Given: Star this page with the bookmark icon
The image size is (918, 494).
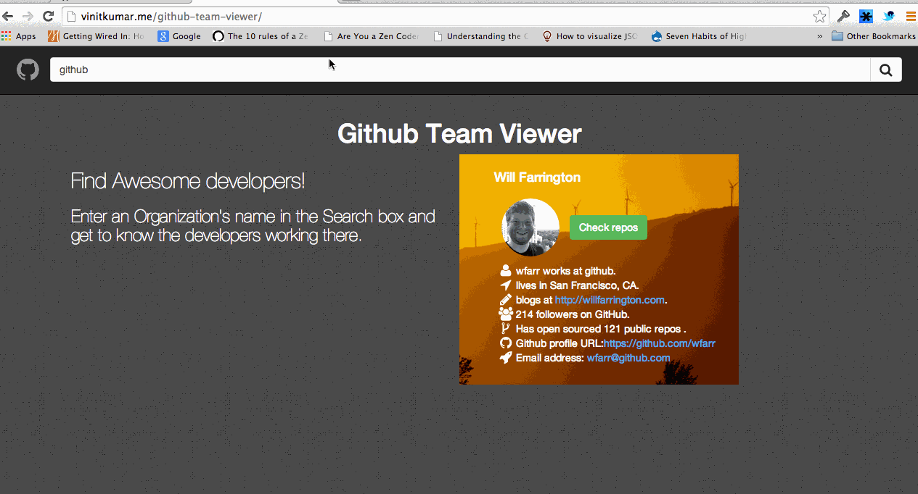Looking at the screenshot, I should (819, 16).
